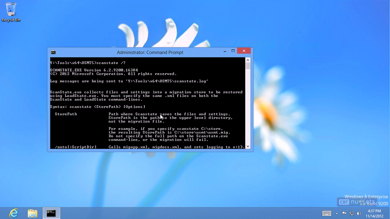Expand the hidden icons in system tray
Viewport: 390px width, 219px height.
[x=337, y=213]
